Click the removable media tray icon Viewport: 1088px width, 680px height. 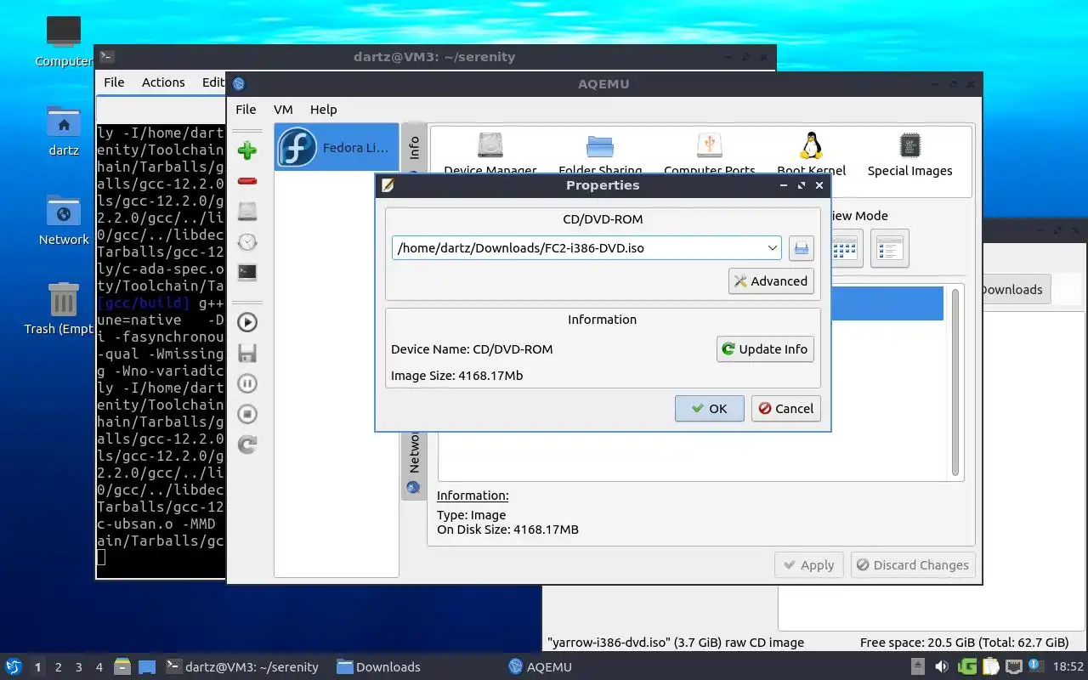pyautogui.click(x=918, y=666)
